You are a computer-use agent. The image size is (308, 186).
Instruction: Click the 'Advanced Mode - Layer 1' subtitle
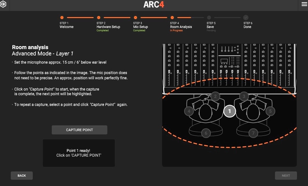tap(42, 54)
